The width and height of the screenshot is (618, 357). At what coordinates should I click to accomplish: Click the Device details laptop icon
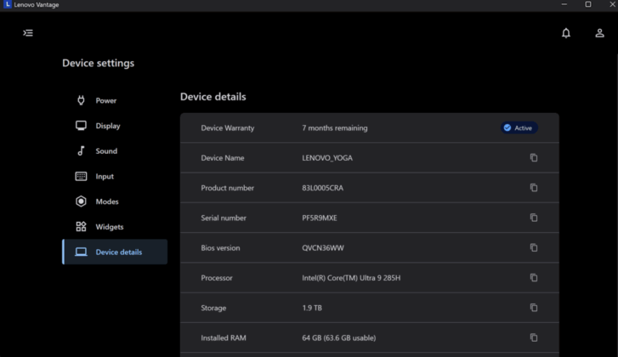coord(81,252)
